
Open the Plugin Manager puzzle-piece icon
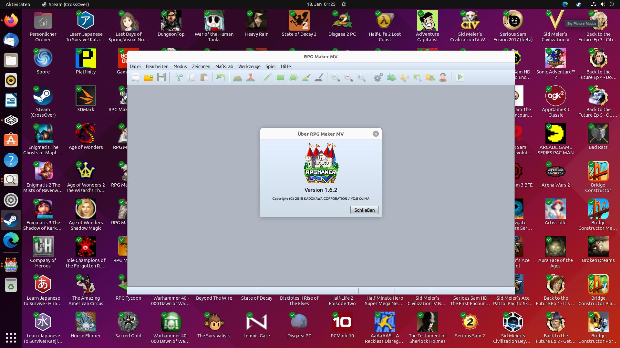click(391, 77)
